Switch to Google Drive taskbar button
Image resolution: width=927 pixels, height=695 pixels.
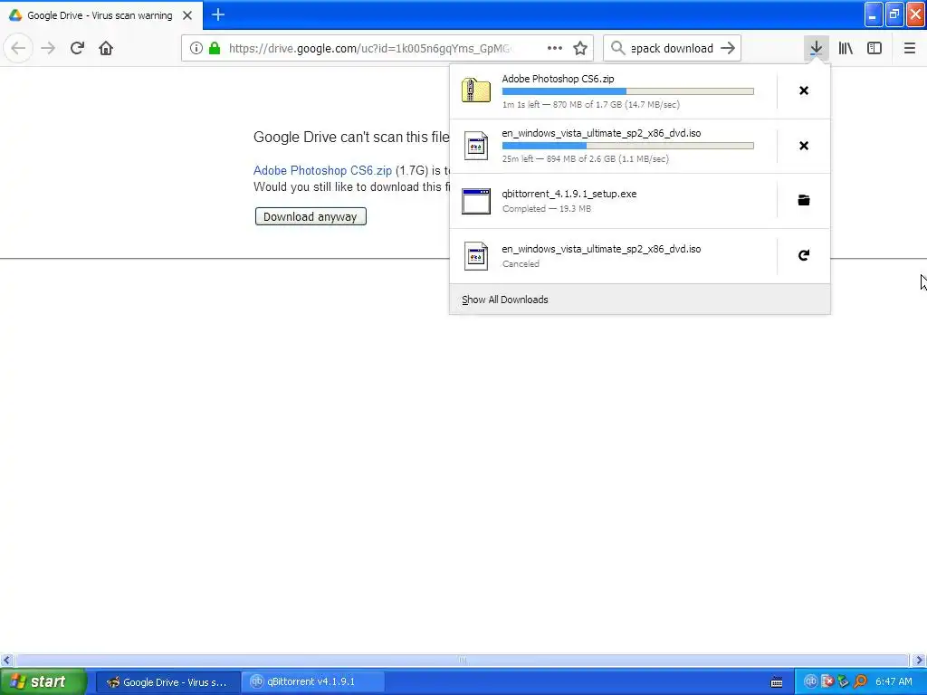point(167,682)
